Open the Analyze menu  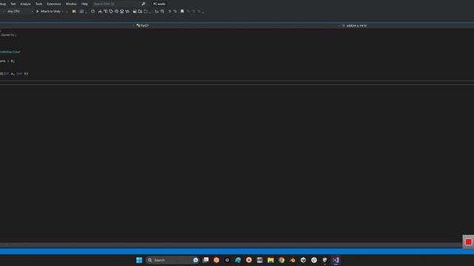(x=25, y=4)
